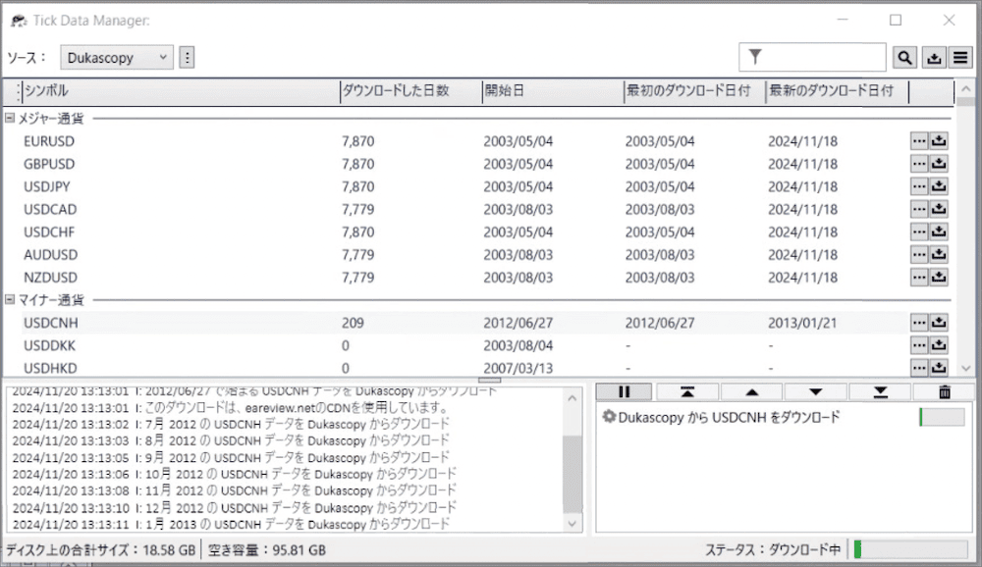982x567 pixels.
Task: Download AUDUSD tick data
Action: coord(938,255)
